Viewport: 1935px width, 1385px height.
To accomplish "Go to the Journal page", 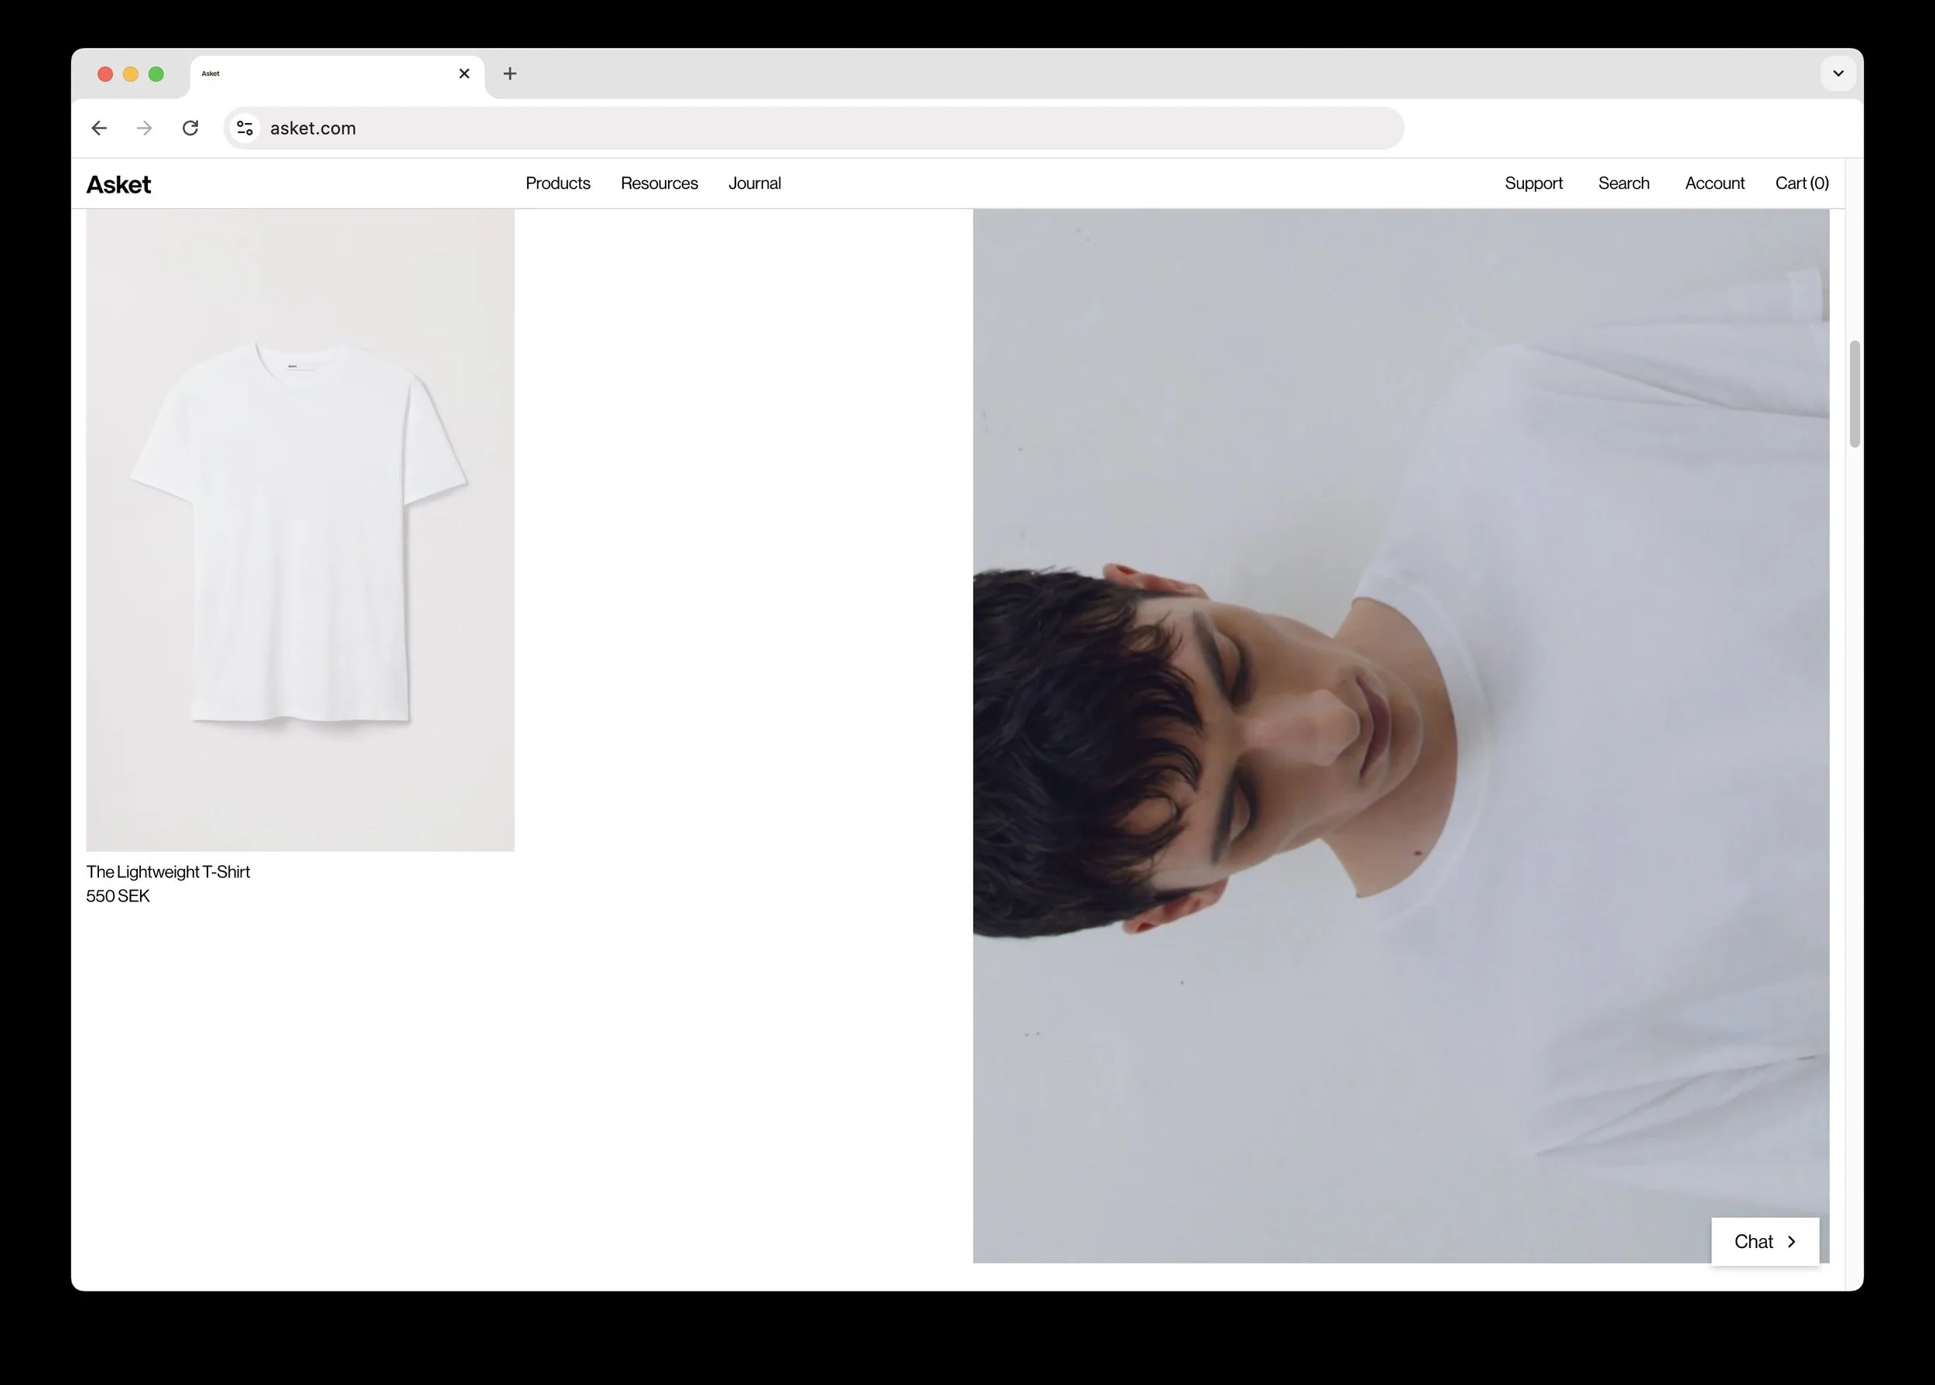I will coord(754,183).
